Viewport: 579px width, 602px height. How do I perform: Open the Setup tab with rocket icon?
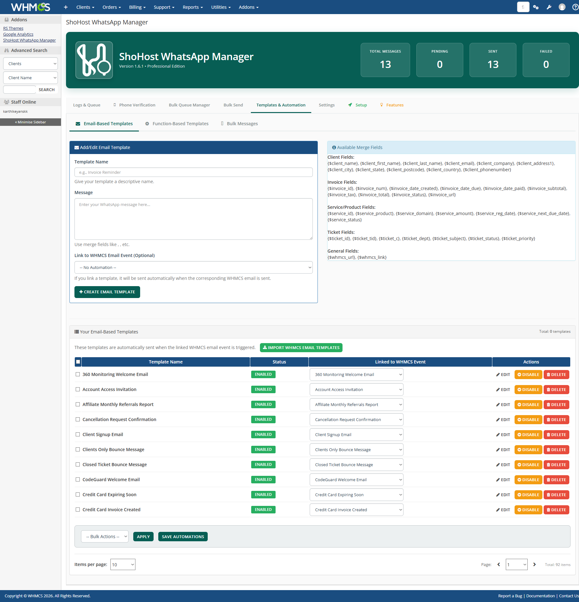(x=358, y=105)
